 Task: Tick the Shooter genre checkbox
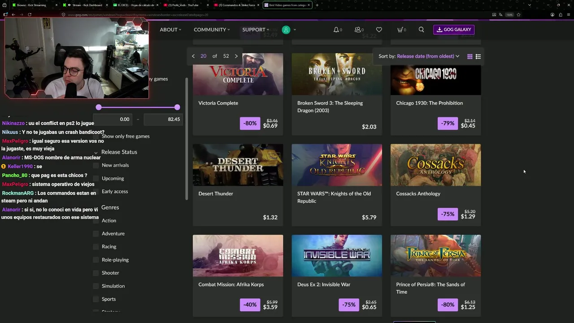[x=96, y=273]
